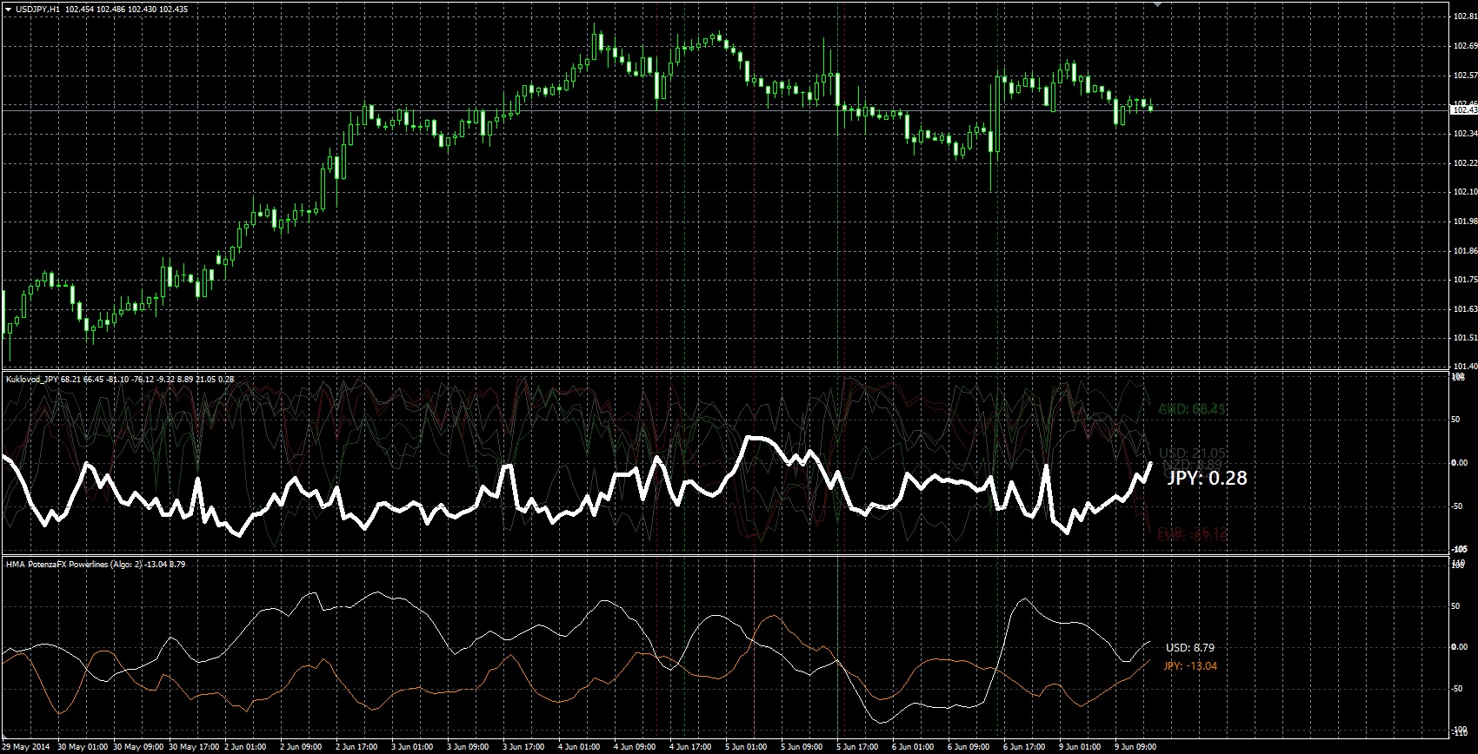The width and height of the screenshot is (1478, 754).
Task: Click the USD: 8.79 powerline label
Action: [x=1190, y=648]
